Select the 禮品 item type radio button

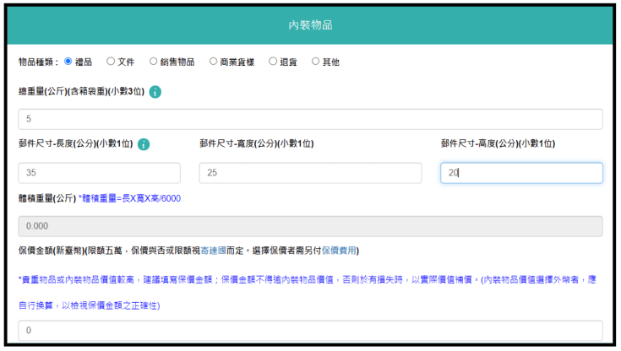click(x=68, y=62)
